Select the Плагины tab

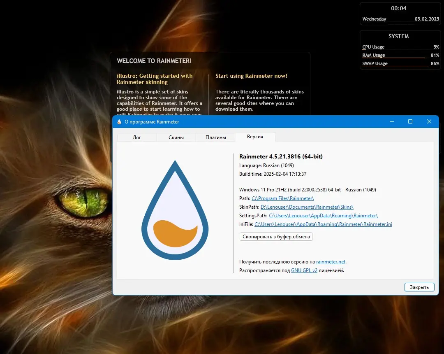[215, 137]
